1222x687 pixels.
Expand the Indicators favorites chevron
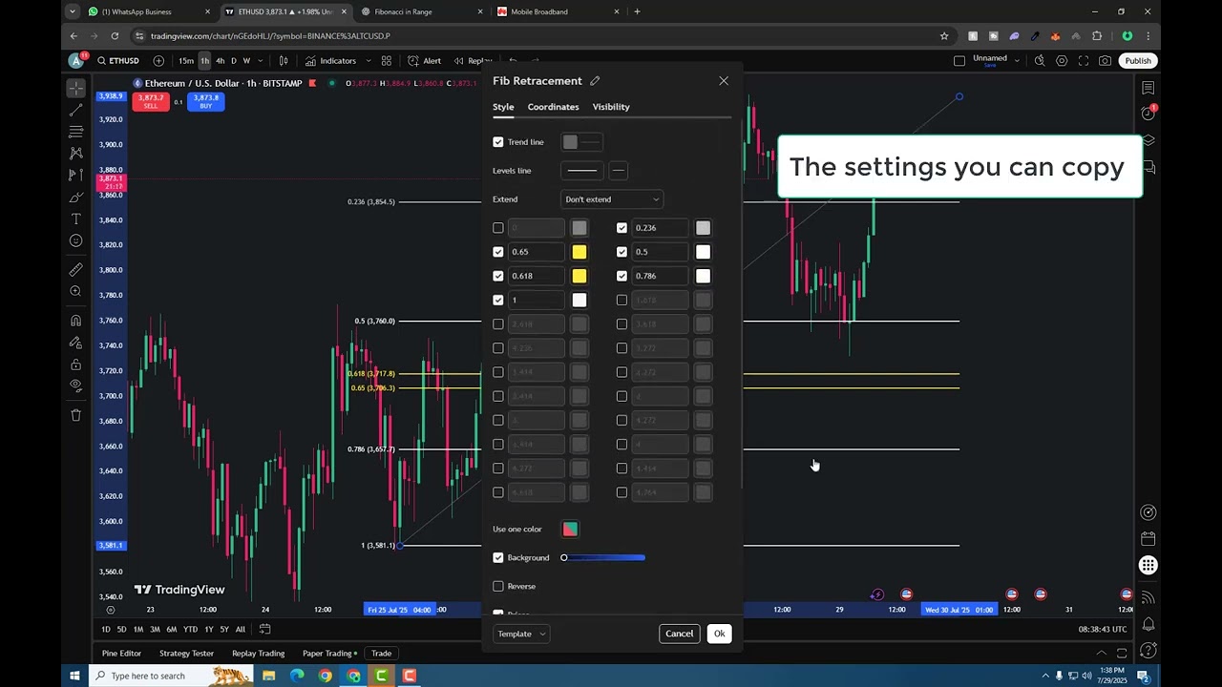pos(369,61)
